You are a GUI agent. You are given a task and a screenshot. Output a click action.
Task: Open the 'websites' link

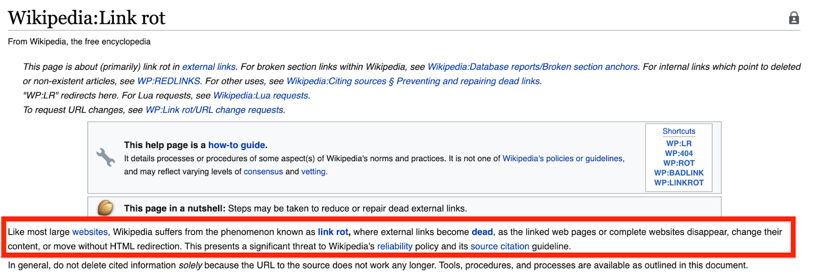pyautogui.click(x=90, y=232)
